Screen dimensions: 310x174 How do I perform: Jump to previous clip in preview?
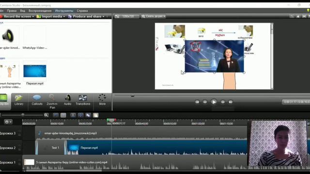click(197, 102)
